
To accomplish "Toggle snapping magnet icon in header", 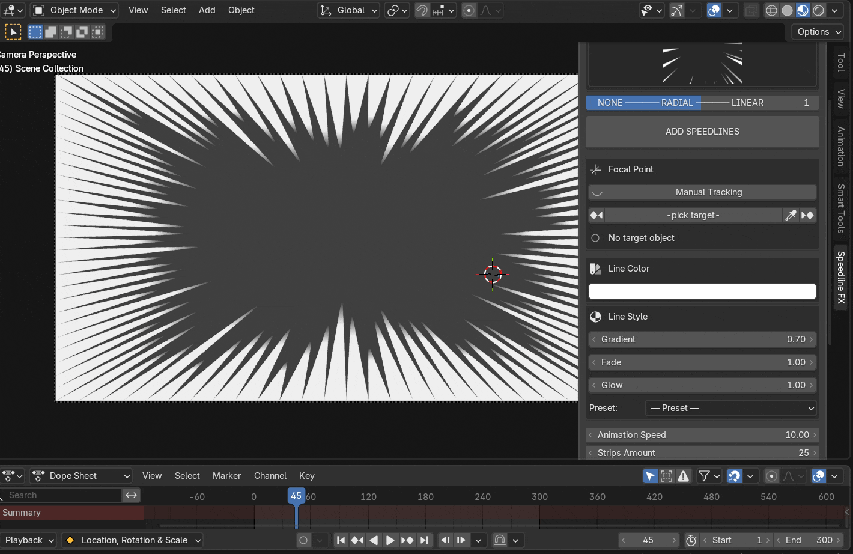I will (422, 10).
